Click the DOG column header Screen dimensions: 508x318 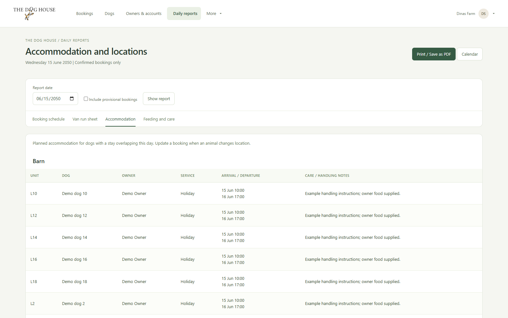click(66, 176)
